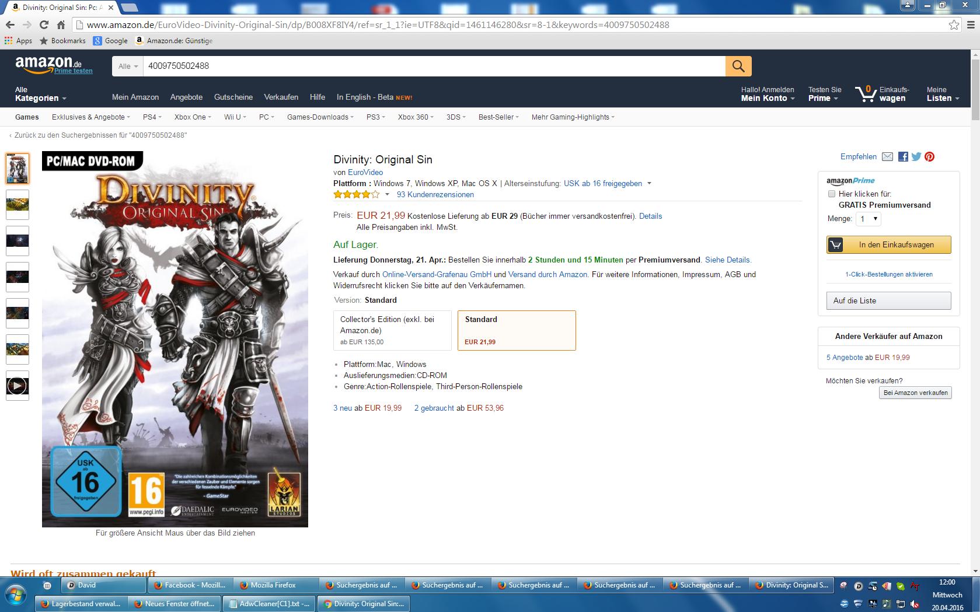Select the Standard version option
This screenshot has height=612, width=980.
click(517, 330)
